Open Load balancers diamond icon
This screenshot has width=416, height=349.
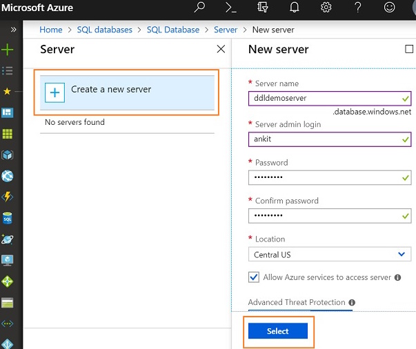tap(7, 281)
